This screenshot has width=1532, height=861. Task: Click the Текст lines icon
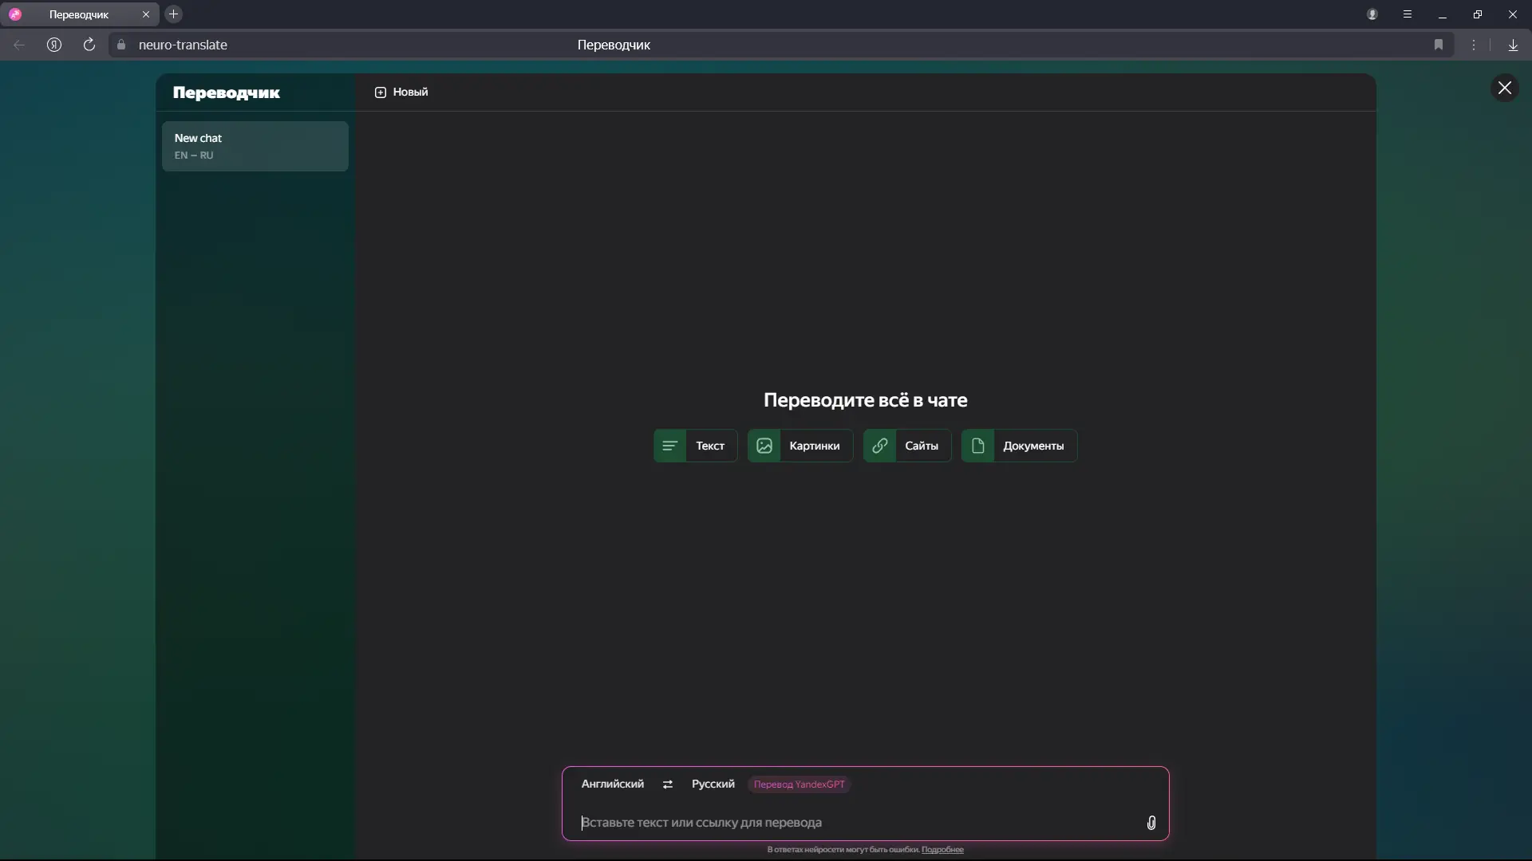(x=670, y=446)
